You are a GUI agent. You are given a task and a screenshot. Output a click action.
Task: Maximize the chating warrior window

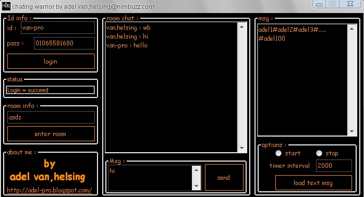point(332,4)
